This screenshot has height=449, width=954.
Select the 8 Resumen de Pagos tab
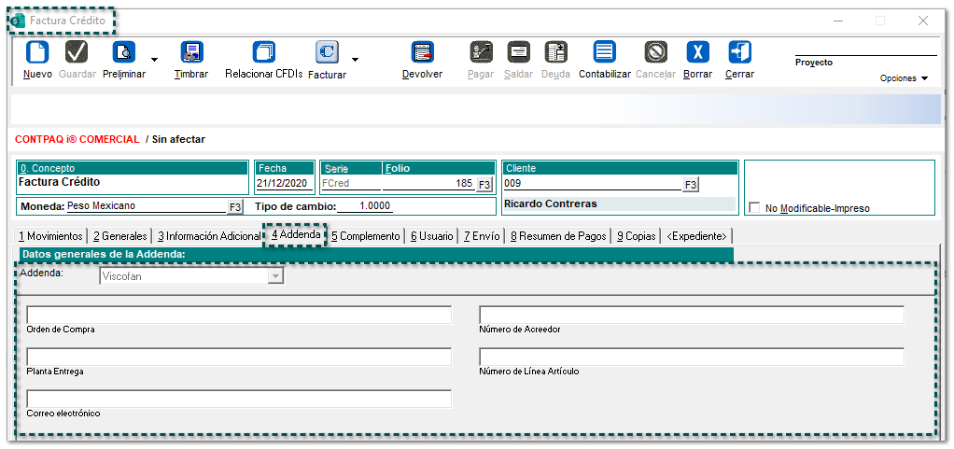click(x=558, y=236)
